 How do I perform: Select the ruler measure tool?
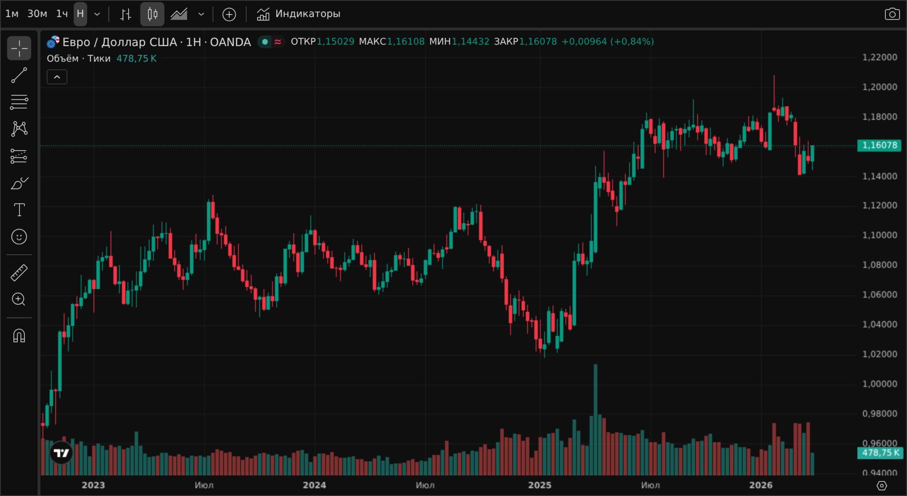19,273
